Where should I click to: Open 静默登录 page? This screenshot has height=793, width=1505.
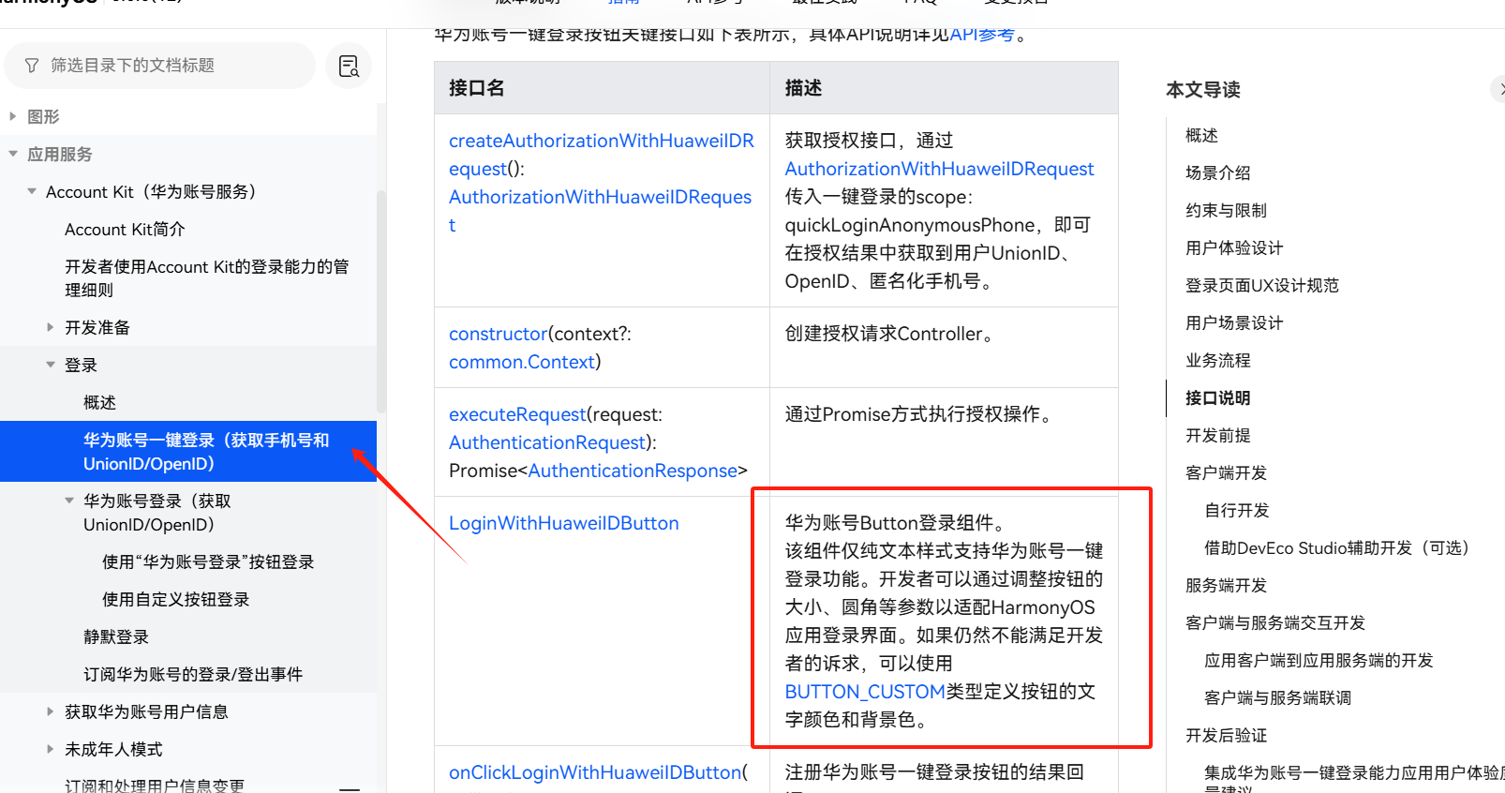116,636
